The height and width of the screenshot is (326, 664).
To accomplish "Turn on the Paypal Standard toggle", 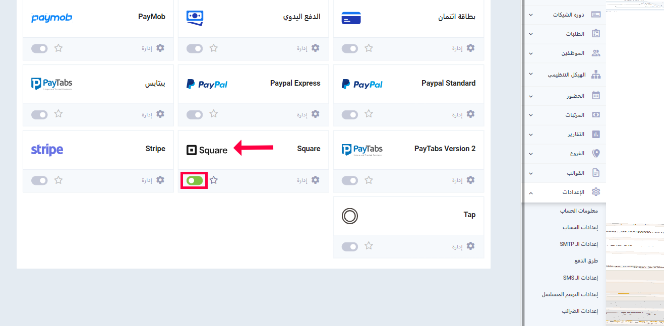I will 350,114.
